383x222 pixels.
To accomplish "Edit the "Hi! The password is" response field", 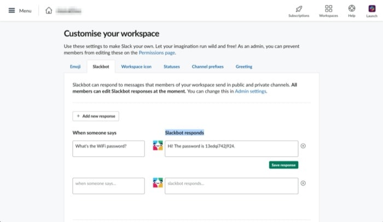I will (231, 149).
